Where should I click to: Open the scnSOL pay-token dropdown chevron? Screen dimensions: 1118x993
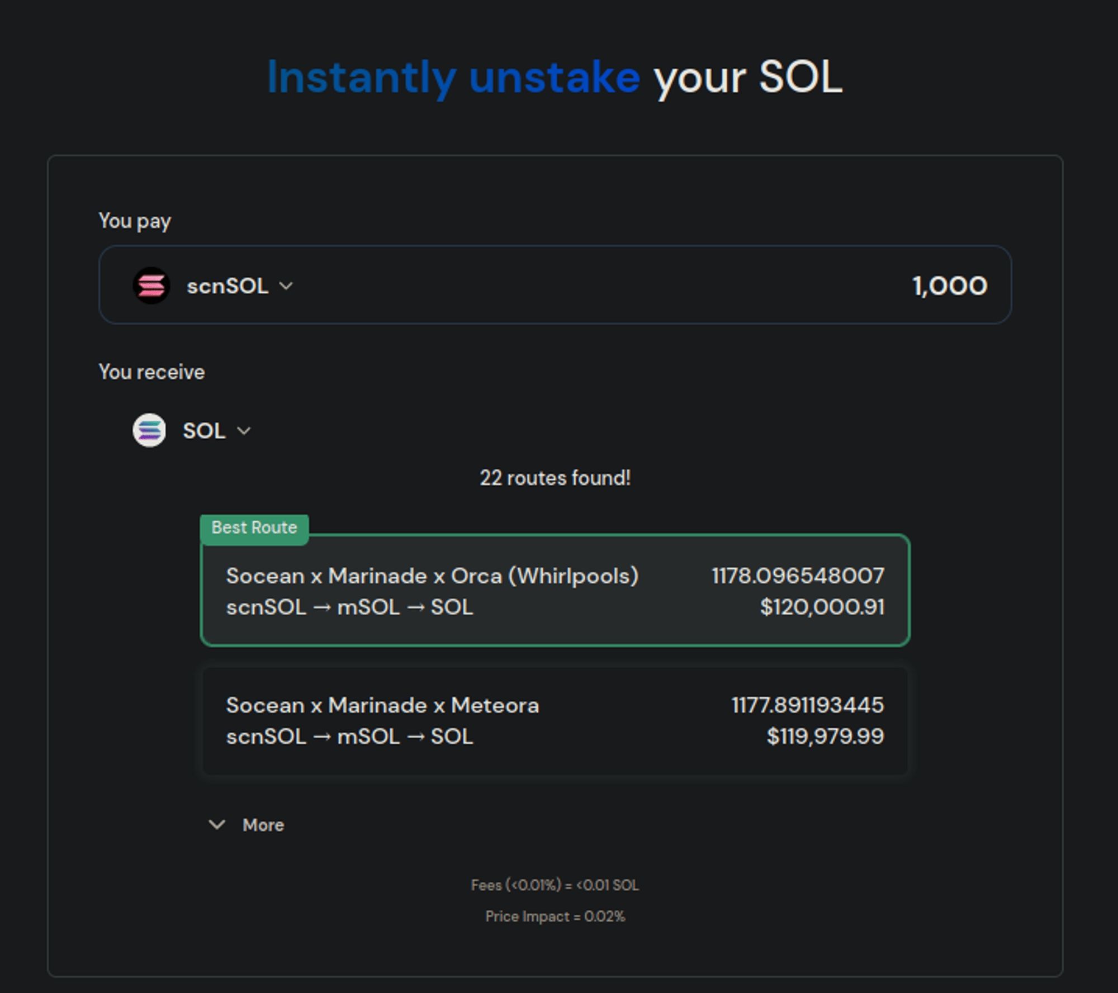[286, 286]
